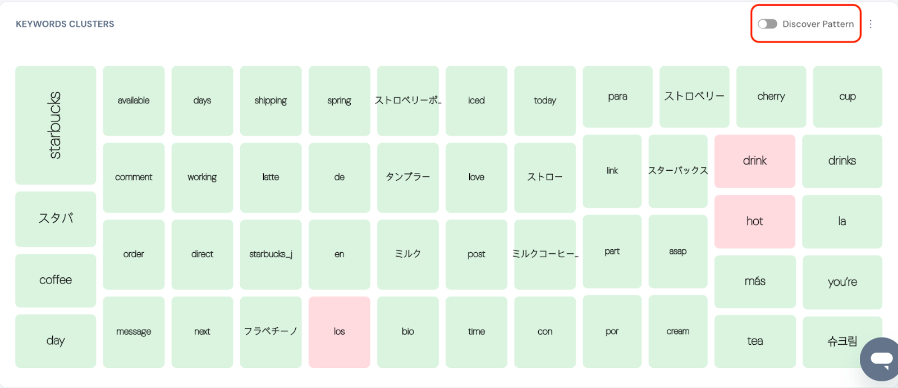Screen dimensions: 898x388
Task: Open the chat support bubble
Action: 881,359
